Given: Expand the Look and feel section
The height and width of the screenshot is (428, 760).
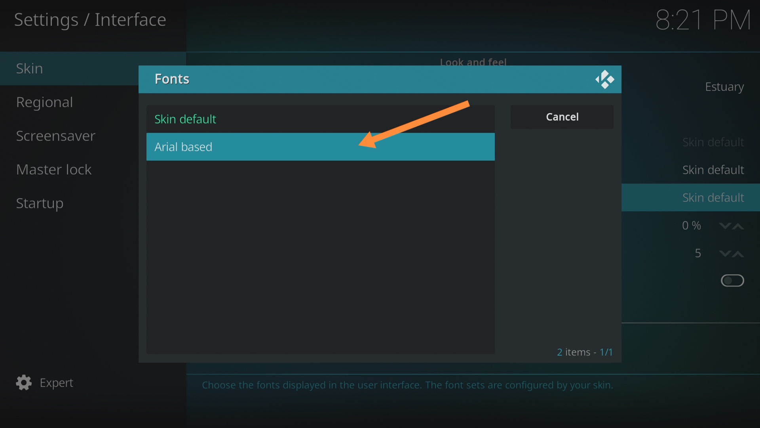Looking at the screenshot, I should (472, 62).
